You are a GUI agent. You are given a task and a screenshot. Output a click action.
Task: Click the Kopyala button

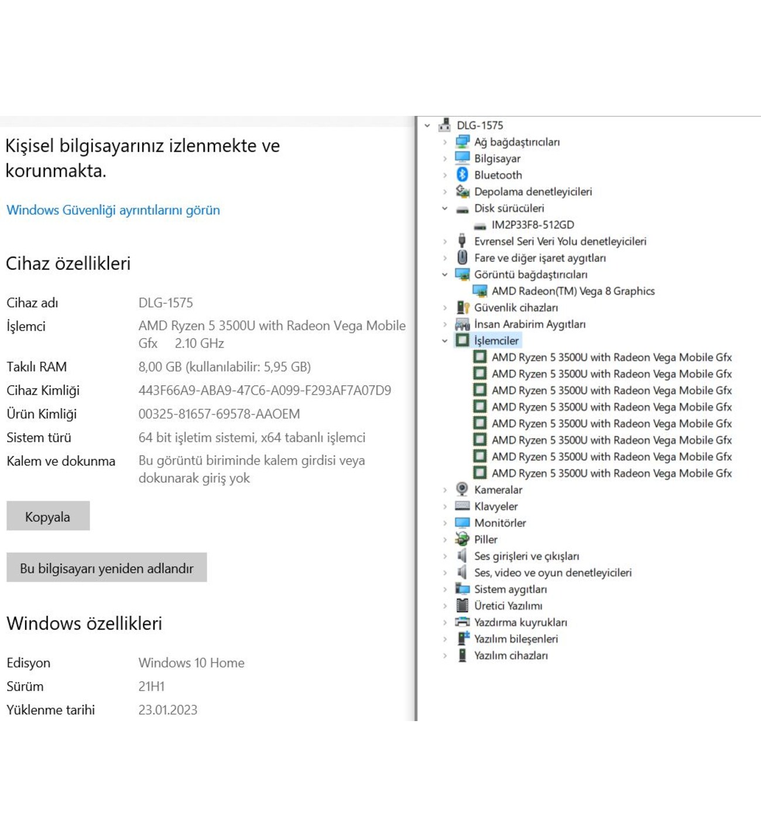(48, 516)
